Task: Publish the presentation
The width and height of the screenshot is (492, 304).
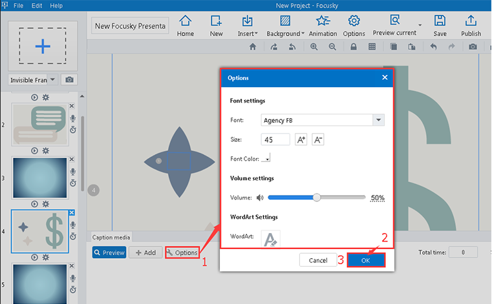Action: (x=471, y=26)
